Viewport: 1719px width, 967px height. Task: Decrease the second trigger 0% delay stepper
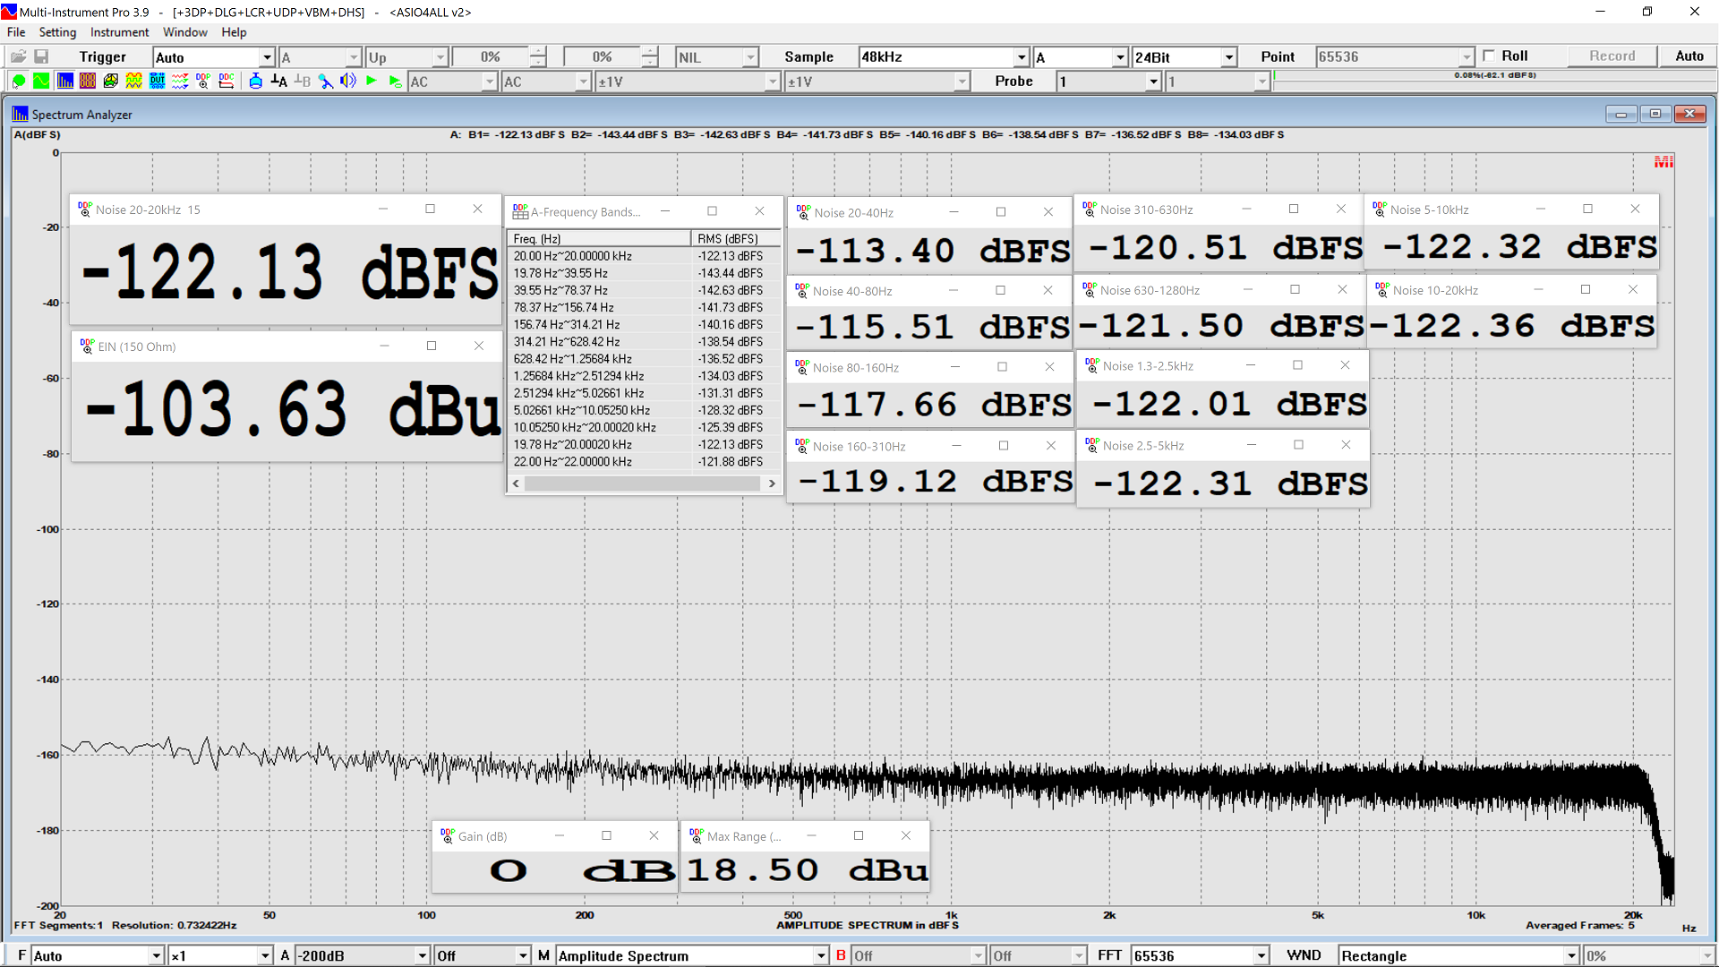pyautogui.click(x=650, y=62)
